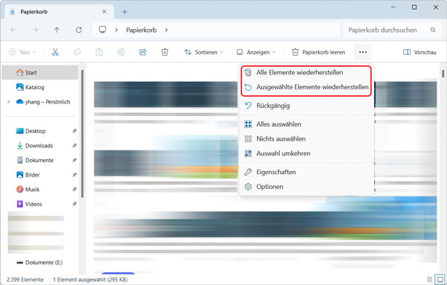Unpin Bilder using its pin icon
This screenshot has width=447, height=285.
[x=74, y=175]
